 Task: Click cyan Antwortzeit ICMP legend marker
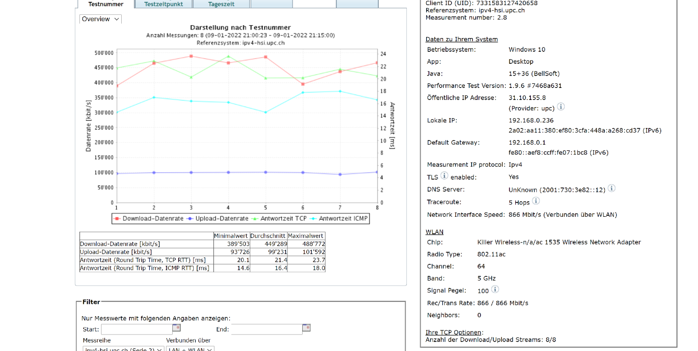tap(314, 219)
